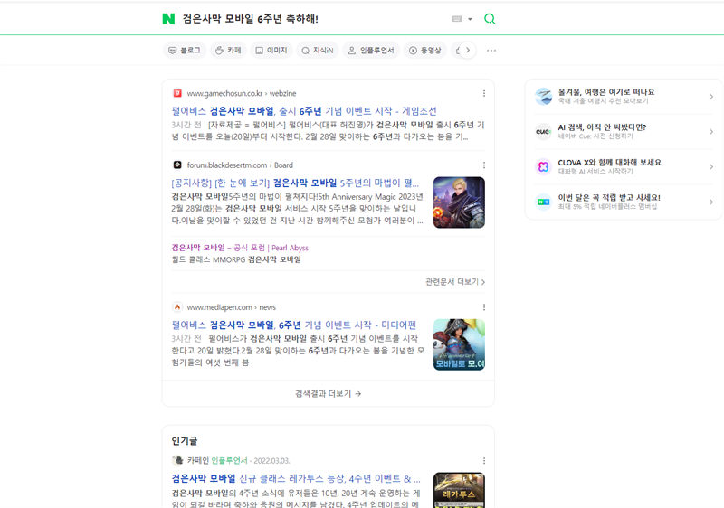Click the winter travel airplane icon
The image size is (724, 508).
[543, 97]
